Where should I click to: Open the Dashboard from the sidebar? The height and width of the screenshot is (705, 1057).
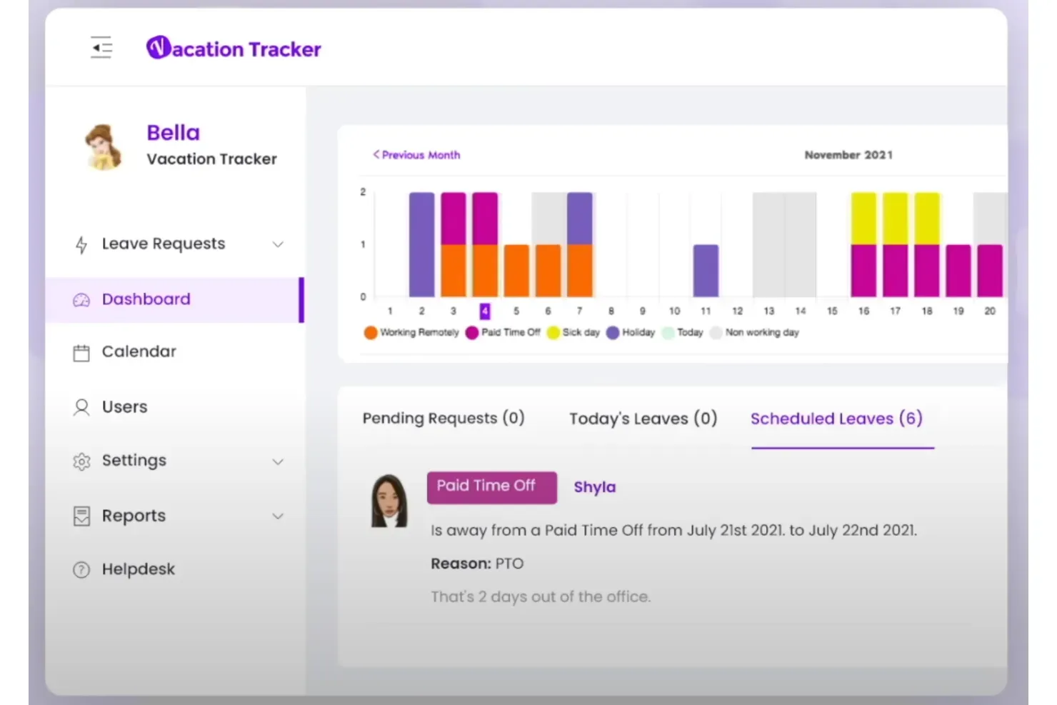pyautogui.click(x=146, y=299)
